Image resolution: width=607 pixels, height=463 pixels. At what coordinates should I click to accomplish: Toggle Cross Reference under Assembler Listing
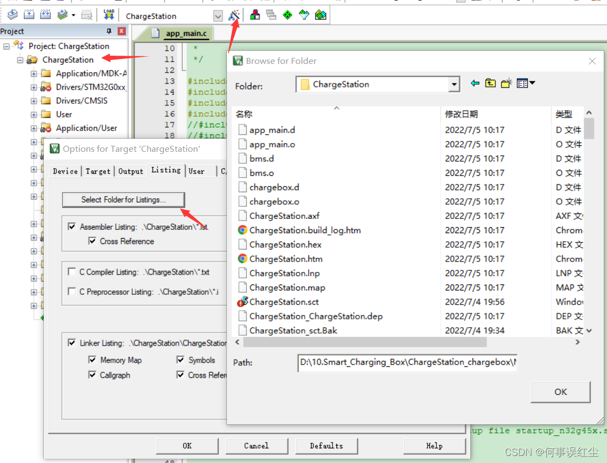tap(92, 241)
